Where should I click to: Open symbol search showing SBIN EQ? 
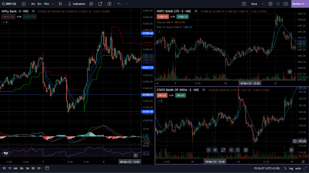point(9,4)
